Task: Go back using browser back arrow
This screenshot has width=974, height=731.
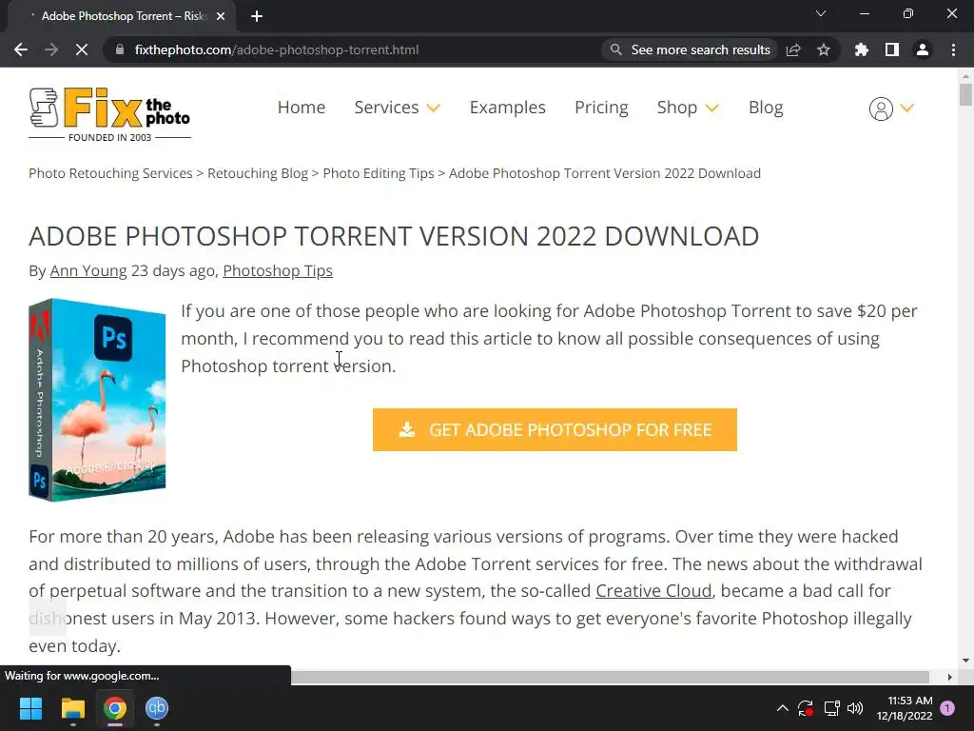Action: tap(21, 49)
